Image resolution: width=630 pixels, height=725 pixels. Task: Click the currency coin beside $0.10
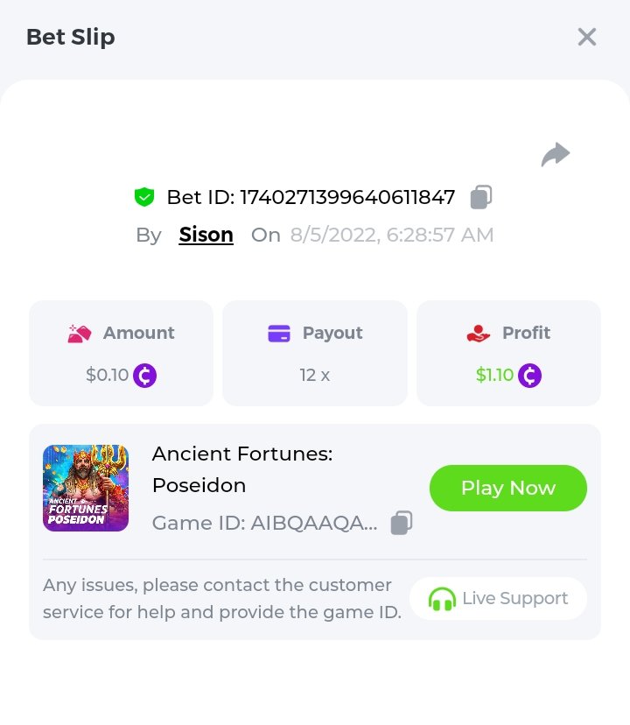[x=144, y=376]
